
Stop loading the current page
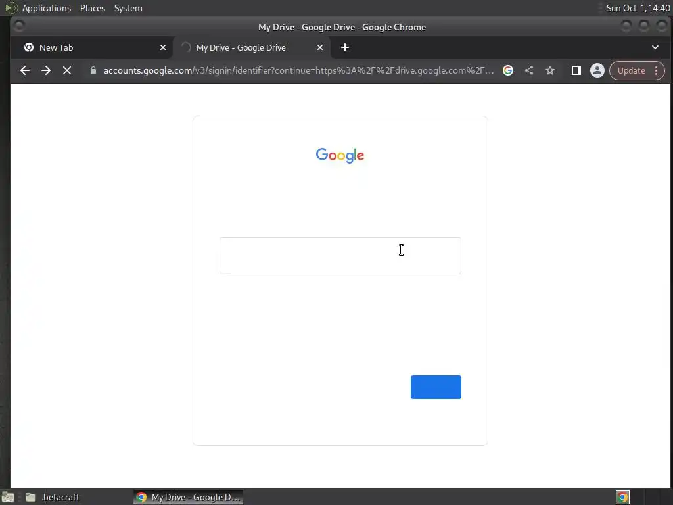67,70
